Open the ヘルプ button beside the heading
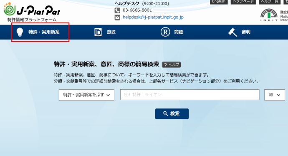This screenshot has height=156, width=288. coord(171,65)
